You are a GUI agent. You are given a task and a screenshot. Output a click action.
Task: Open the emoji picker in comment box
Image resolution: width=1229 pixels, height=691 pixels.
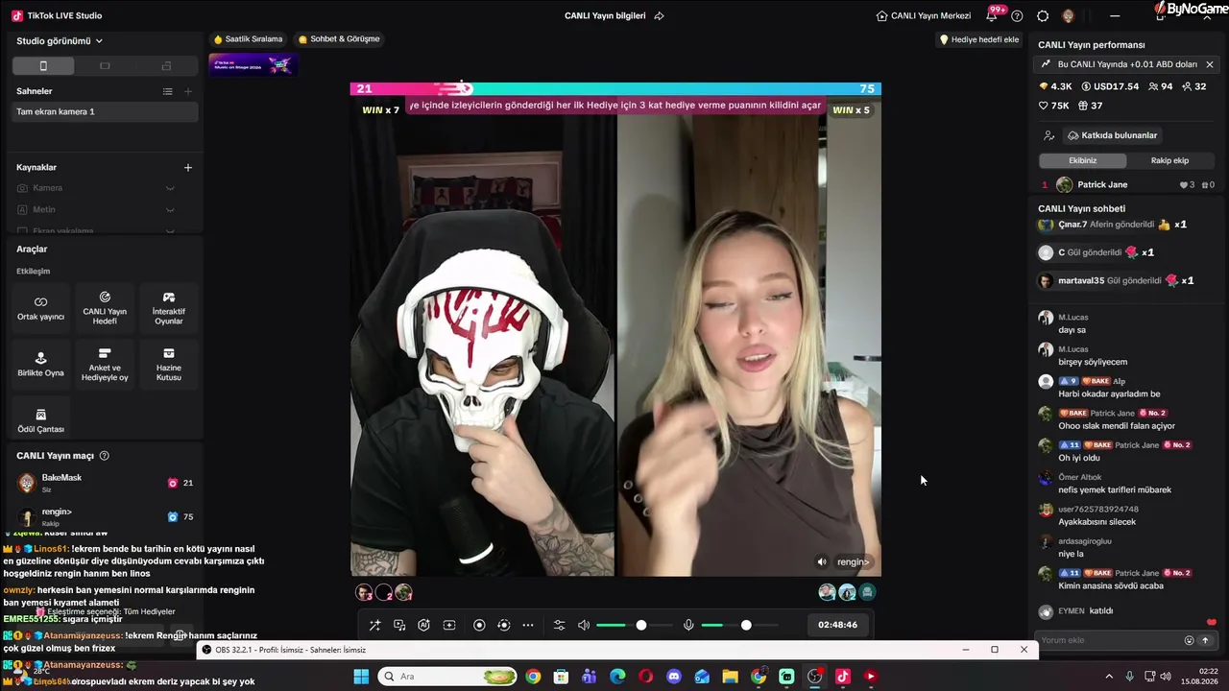click(x=1190, y=640)
